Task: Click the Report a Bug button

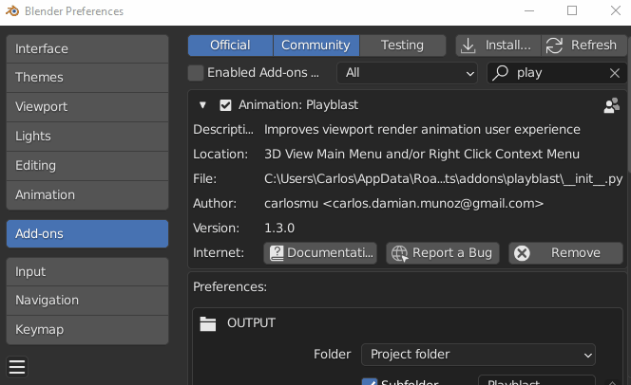Action: pos(443,253)
